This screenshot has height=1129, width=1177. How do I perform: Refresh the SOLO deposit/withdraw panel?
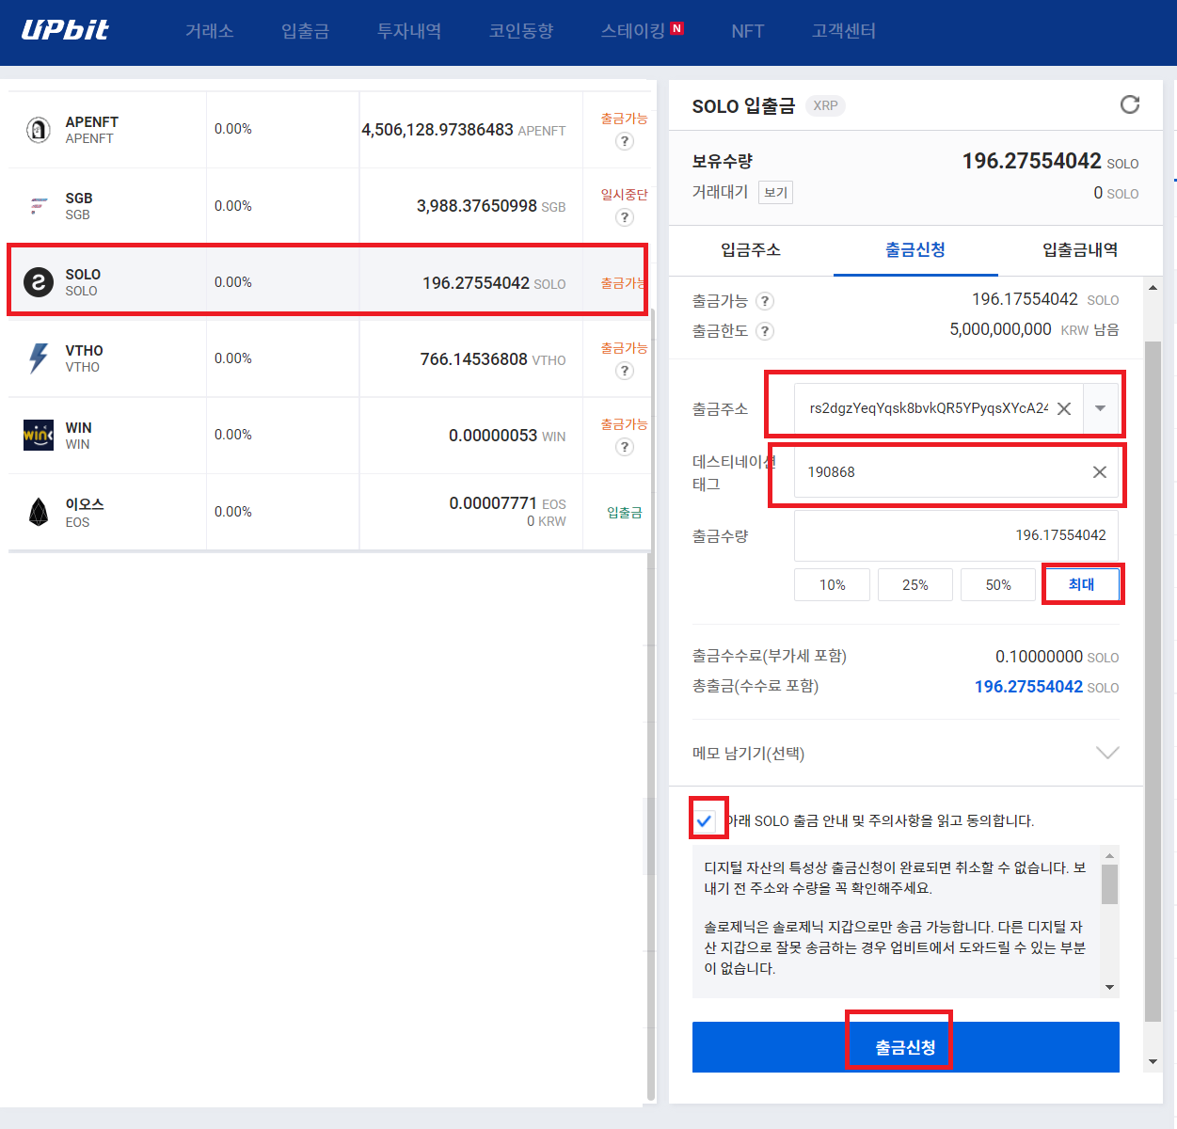pos(1130,104)
